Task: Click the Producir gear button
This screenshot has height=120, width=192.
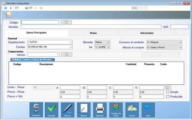Action: tap(36, 110)
